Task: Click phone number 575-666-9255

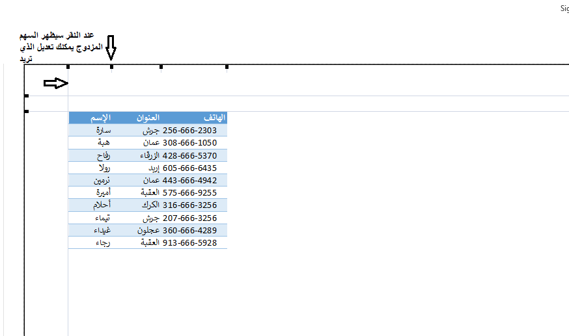Action: click(190, 192)
